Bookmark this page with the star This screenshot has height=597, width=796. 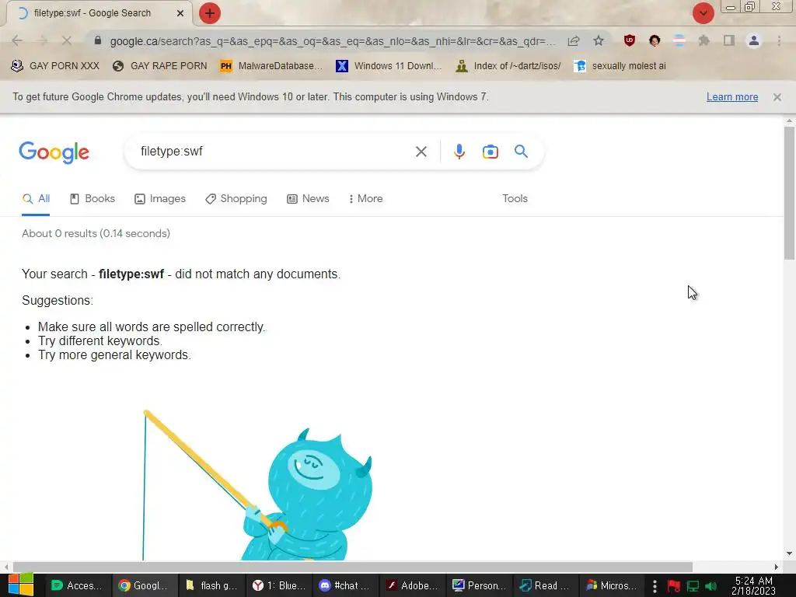(599, 40)
